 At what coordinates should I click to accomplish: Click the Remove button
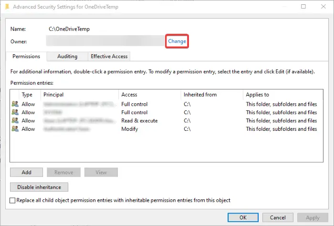click(x=63, y=172)
